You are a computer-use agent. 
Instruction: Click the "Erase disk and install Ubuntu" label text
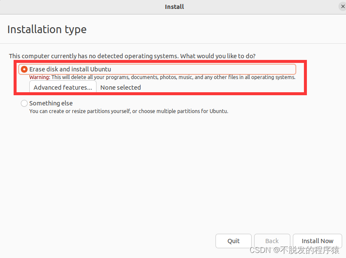coord(70,69)
